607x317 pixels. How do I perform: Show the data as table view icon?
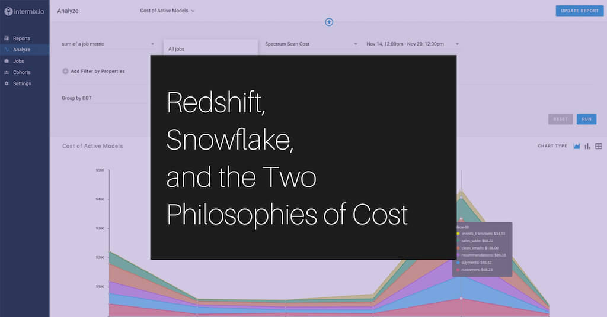(599, 146)
